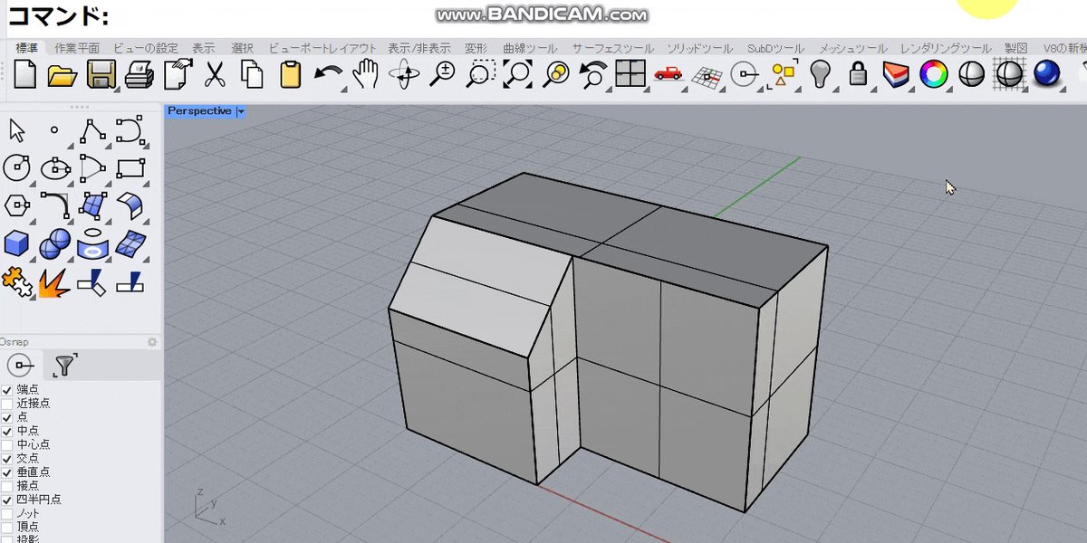Activate the Zoom Dynamic magnifier

click(x=444, y=74)
